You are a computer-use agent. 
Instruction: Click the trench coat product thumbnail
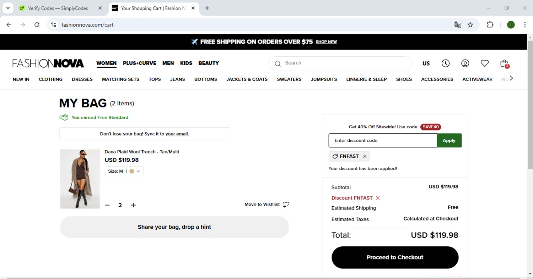coord(80,179)
